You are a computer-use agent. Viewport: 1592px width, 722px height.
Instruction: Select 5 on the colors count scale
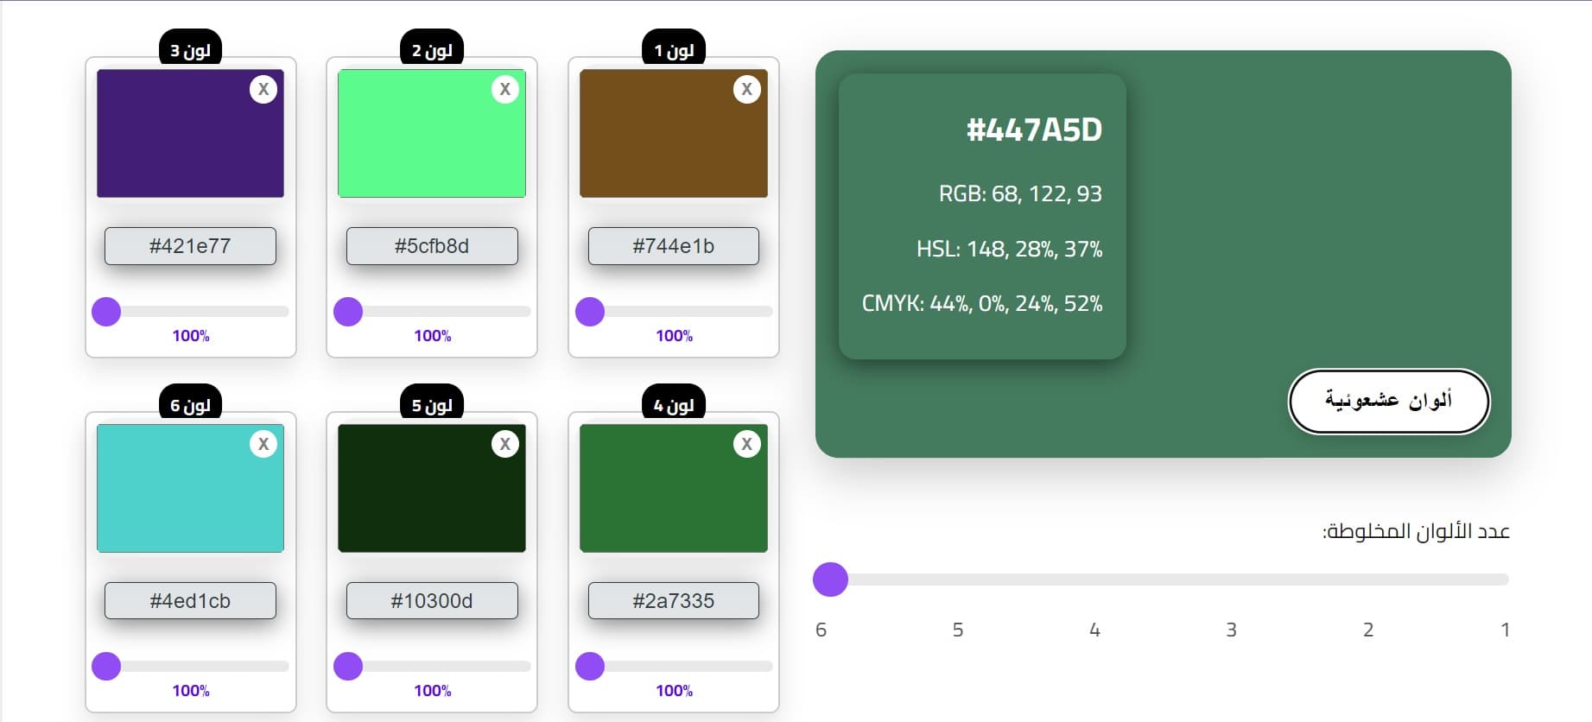tap(958, 630)
